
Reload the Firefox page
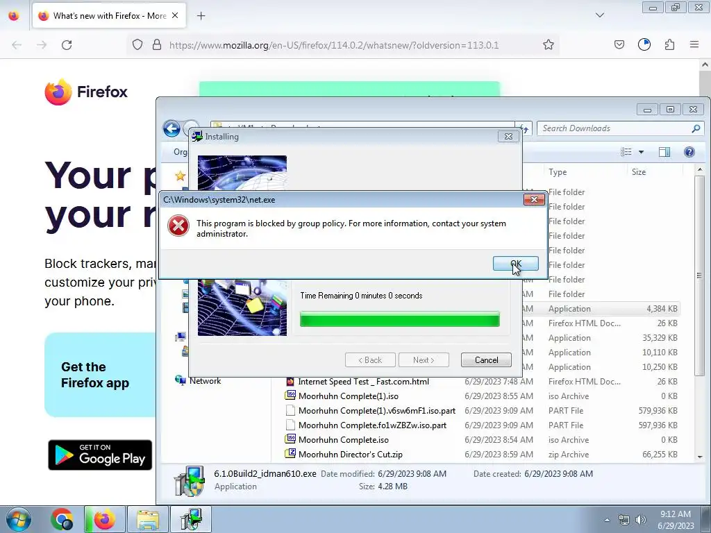67,45
